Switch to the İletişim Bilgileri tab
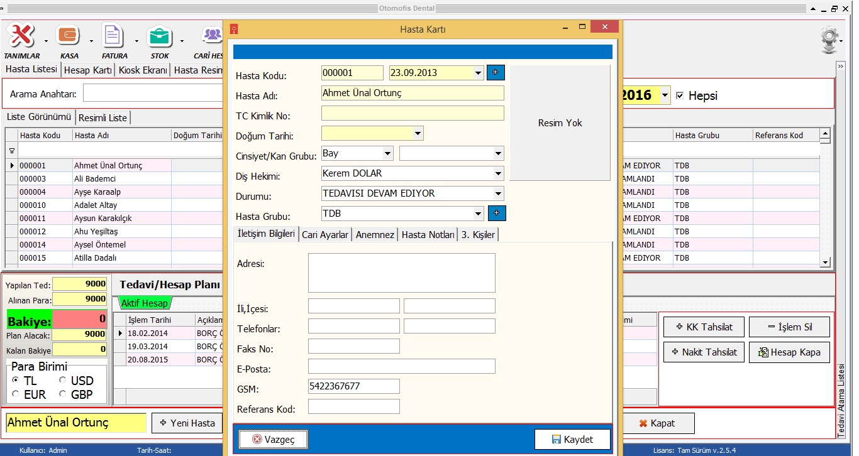Screen dimensions: 859x456 pyautogui.click(x=265, y=234)
